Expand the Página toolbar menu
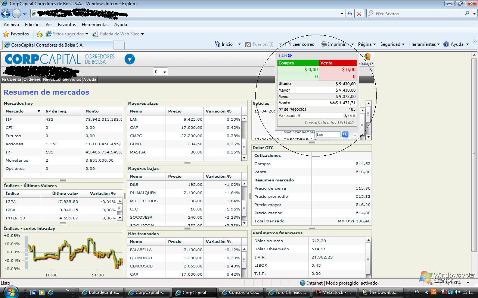The image size is (478, 298). pyautogui.click(x=367, y=44)
